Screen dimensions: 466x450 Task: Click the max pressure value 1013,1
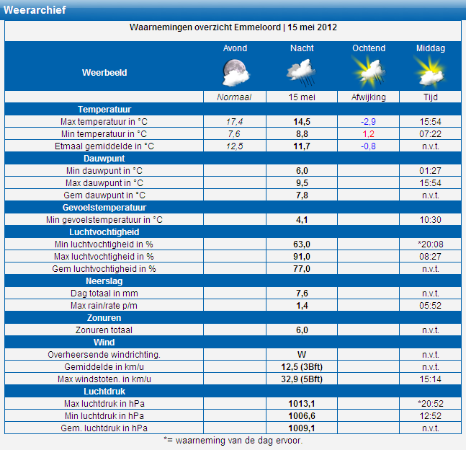click(302, 404)
